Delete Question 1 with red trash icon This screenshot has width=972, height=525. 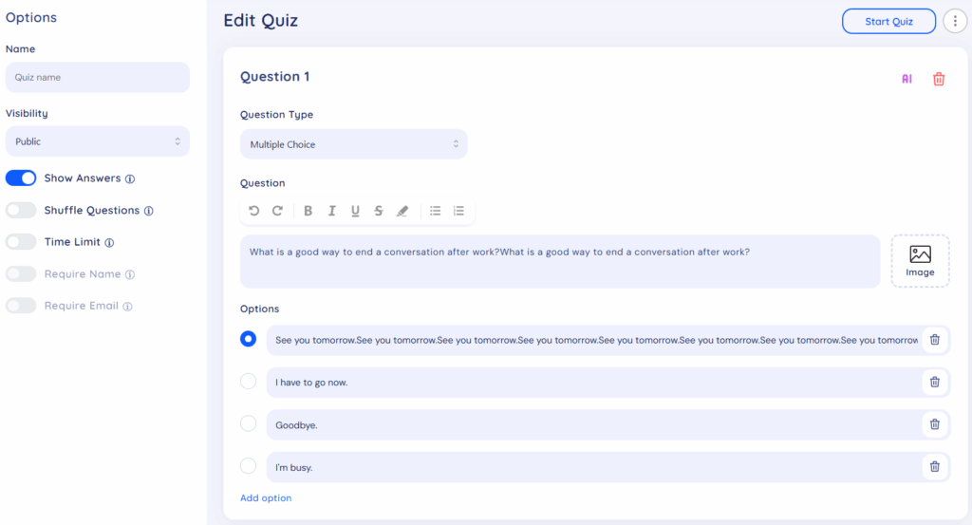939,79
